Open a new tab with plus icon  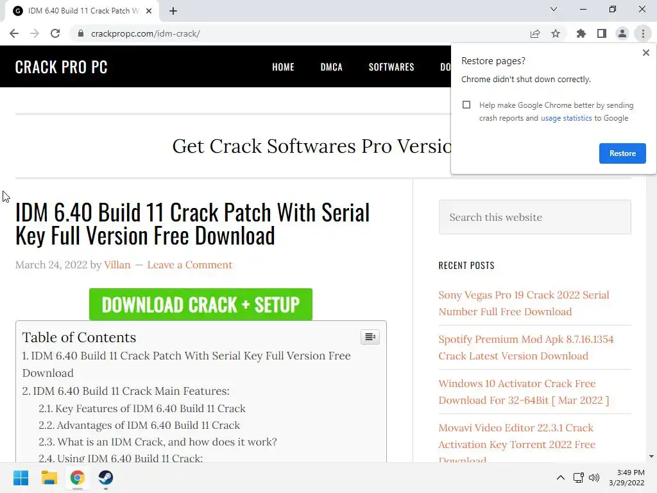(x=173, y=11)
